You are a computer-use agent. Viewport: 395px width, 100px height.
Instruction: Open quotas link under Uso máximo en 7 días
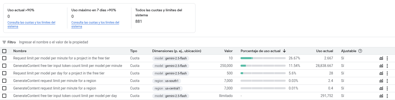(95, 24)
